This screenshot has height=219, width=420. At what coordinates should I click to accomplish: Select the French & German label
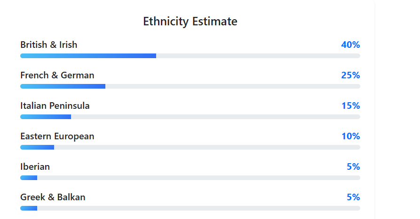[57, 76]
